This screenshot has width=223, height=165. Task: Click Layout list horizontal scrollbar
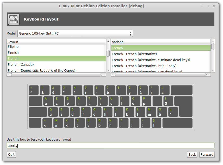56,75
